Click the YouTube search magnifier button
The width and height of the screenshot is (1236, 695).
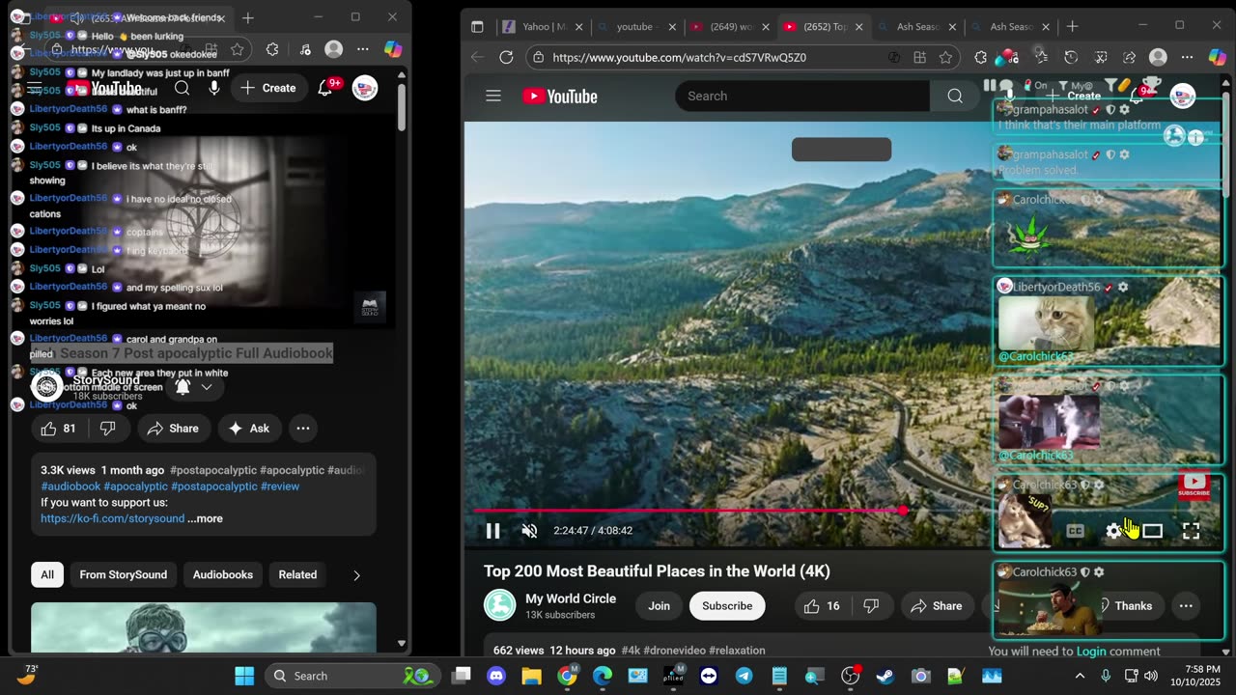coord(954,96)
